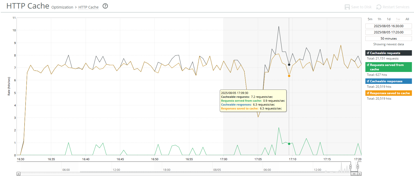Image resolution: width=414 pixels, height=176 pixels.
Task: Click the right range handle in overview
Action: coord(358,167)
